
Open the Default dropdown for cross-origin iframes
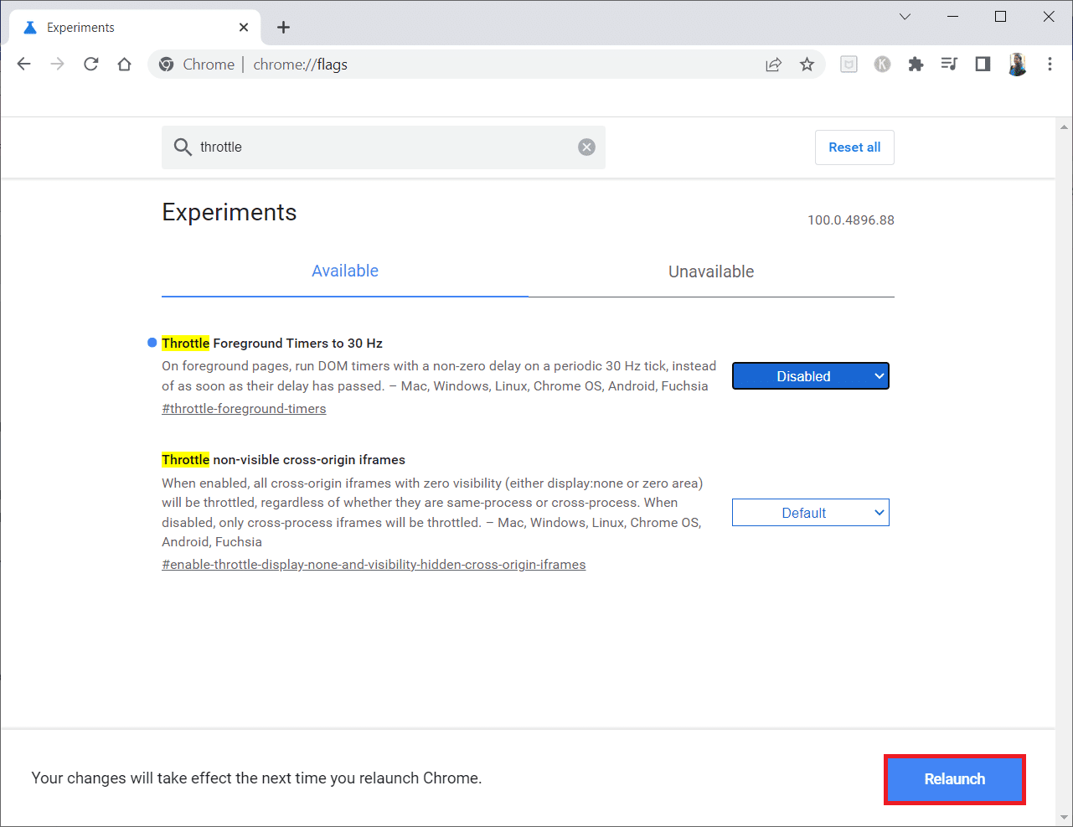[810, 513]
